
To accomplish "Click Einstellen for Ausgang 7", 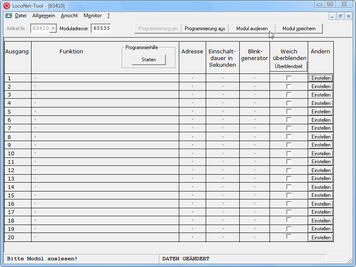I will (321, 128).
